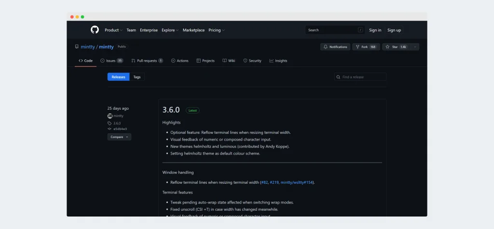Focus the GitHub Search field
This screenshot has width=494, height=229.
pos(335,30)
